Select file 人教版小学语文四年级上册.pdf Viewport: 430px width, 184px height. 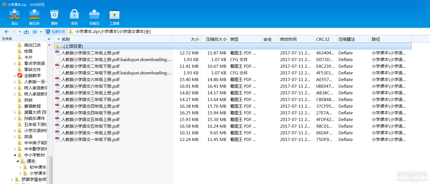[90, 106]
